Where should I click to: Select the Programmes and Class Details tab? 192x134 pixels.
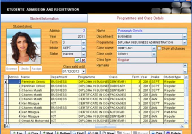pyautogui.click(x=140, y=18)
